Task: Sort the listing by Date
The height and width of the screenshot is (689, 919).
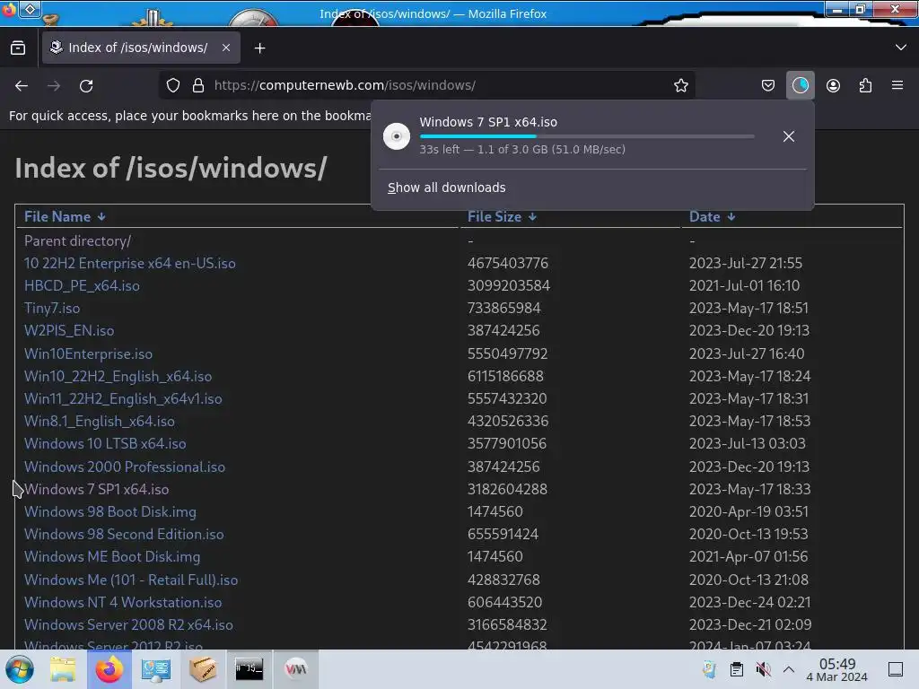Action: pyautogui.click(x=712, y=217)
